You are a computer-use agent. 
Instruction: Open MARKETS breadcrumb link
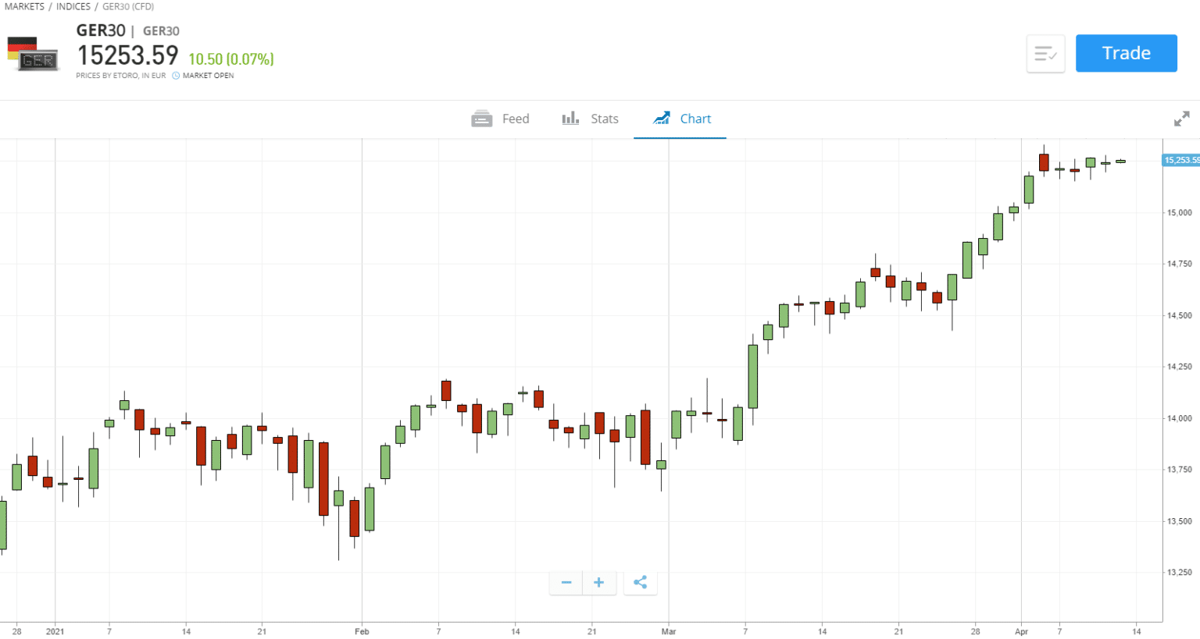tap(24, 6)
